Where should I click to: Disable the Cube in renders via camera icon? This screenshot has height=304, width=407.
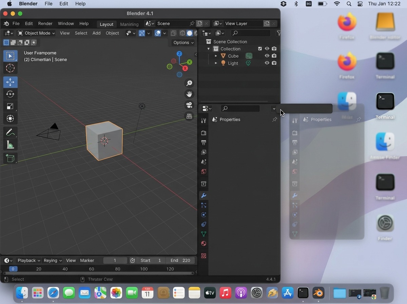click(x=274, y=56)
